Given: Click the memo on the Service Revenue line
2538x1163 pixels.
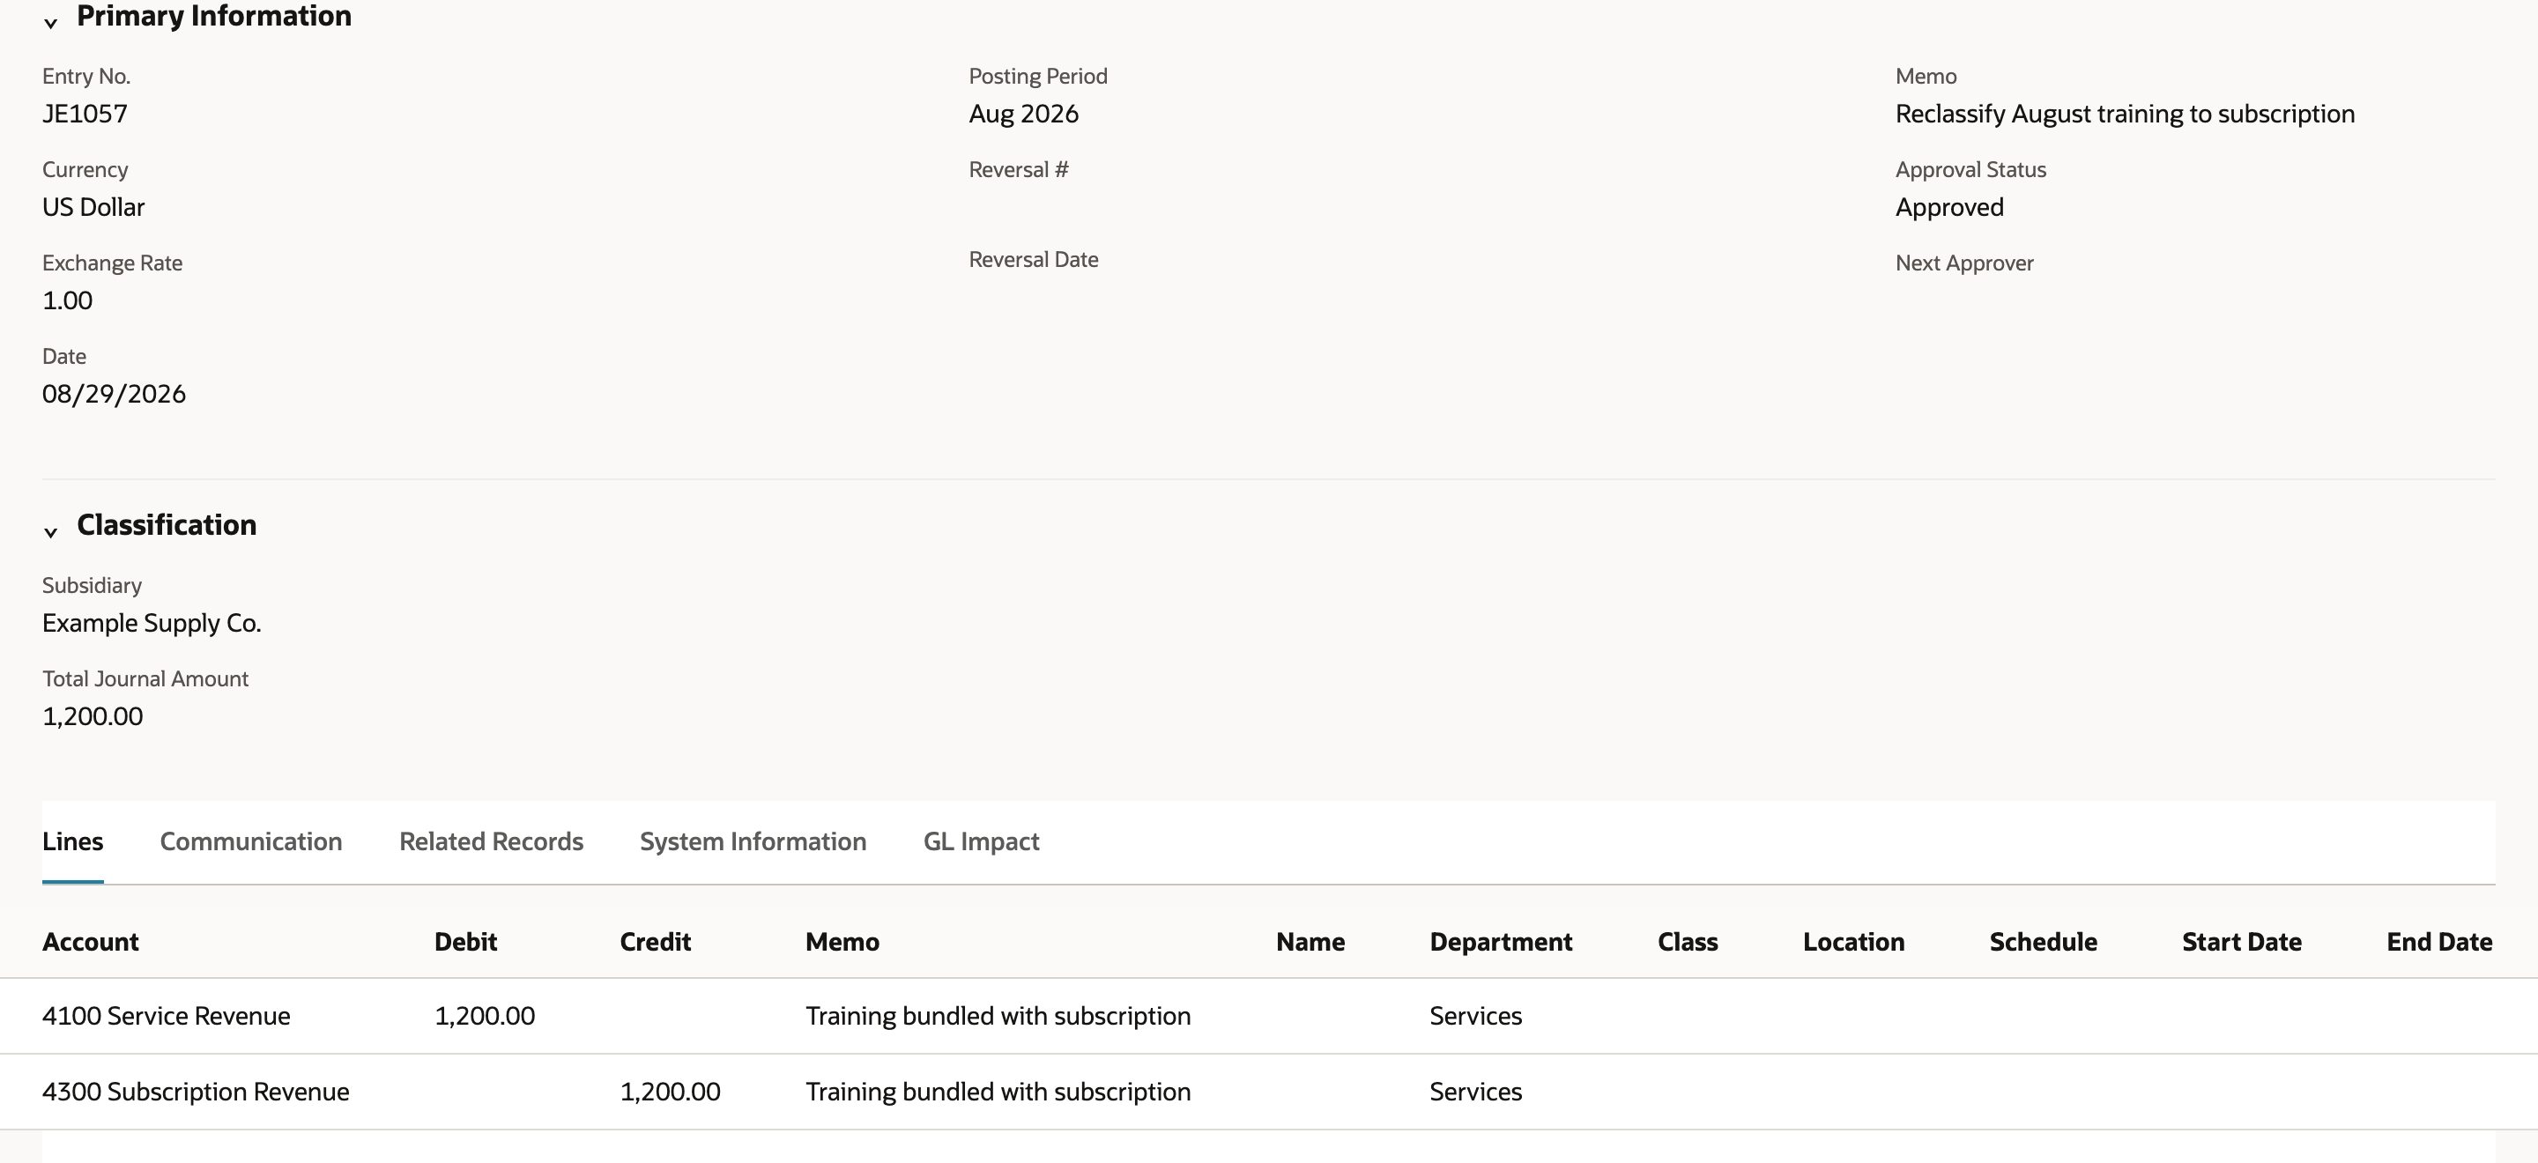Looking at the screenshot, I should click(x=998, y=1015).
